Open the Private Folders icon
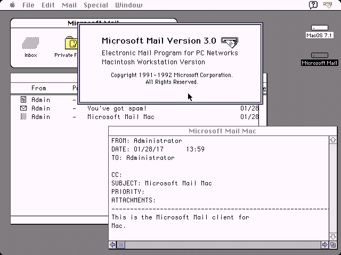Screen dimensions: 341x255 click(x=71, y=44)
